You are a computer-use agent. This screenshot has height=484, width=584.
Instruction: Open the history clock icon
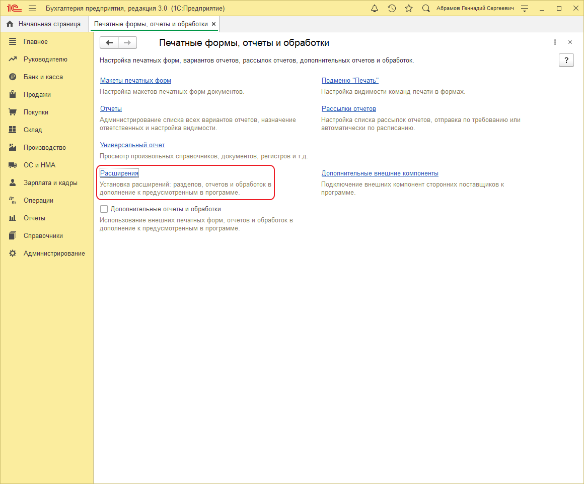392,8
